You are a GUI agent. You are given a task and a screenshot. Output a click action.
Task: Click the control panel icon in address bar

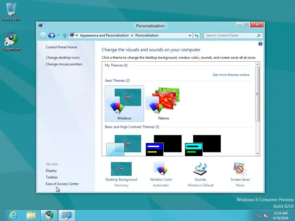[72, 35]
